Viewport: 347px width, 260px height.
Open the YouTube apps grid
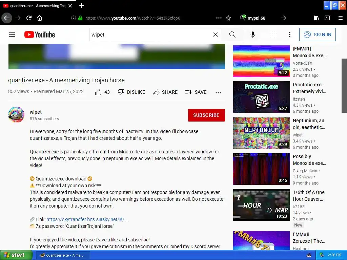point(273,35)
